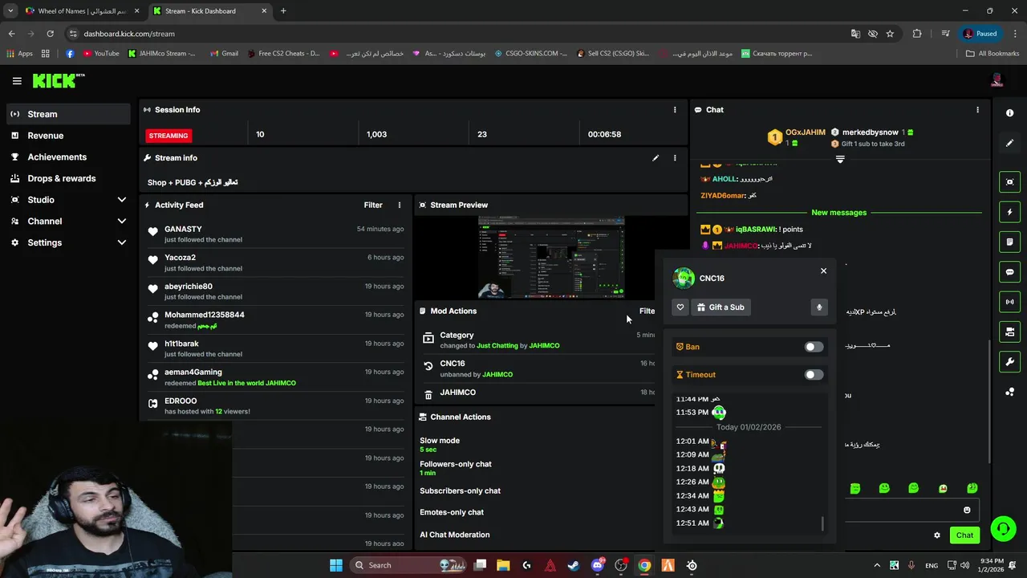Screen dimensions: 1027x578
Task: Click the three-dots cluster icon in the right sidebar
Action: click(x=1009, y=392)
